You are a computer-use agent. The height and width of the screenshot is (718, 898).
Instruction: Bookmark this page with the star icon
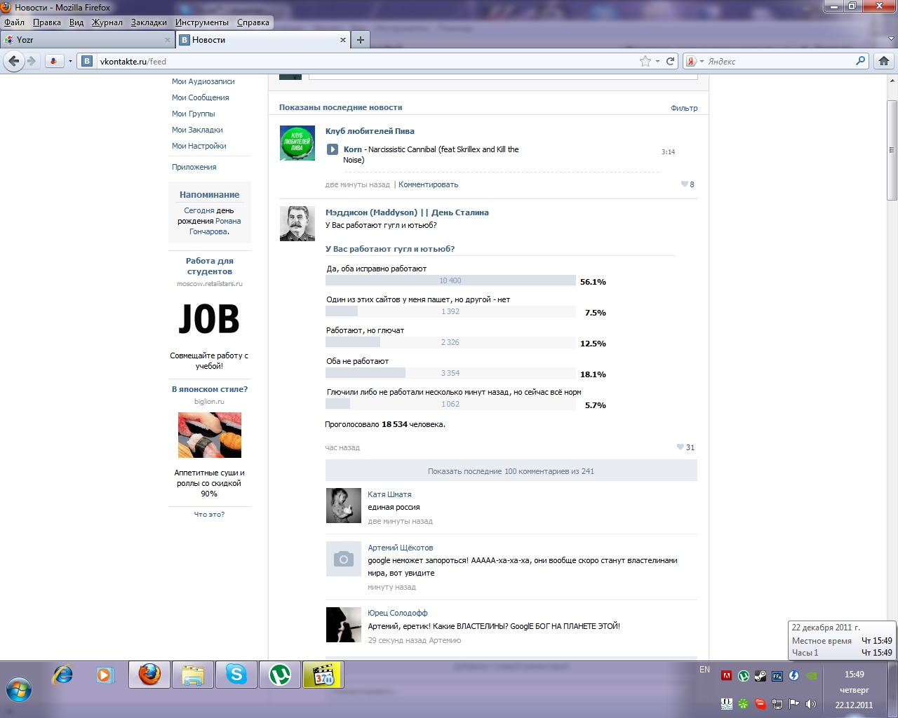click(x=645, y=61)
